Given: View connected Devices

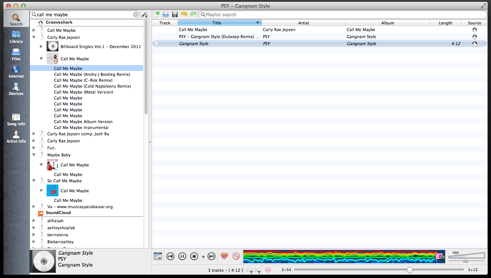Looking at the screenshot, I should click(x=16, y=88).
